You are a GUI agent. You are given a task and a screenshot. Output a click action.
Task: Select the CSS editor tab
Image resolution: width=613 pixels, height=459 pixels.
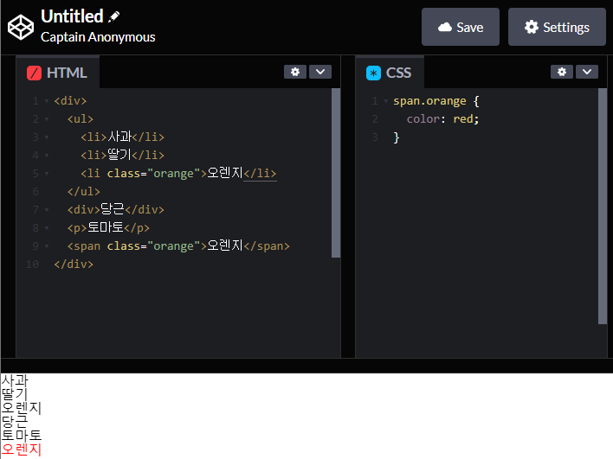click(390, 73)
